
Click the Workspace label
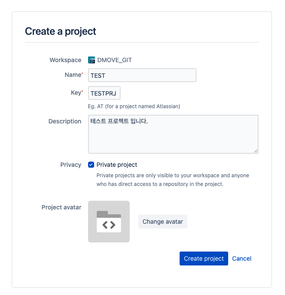(65, 60)
